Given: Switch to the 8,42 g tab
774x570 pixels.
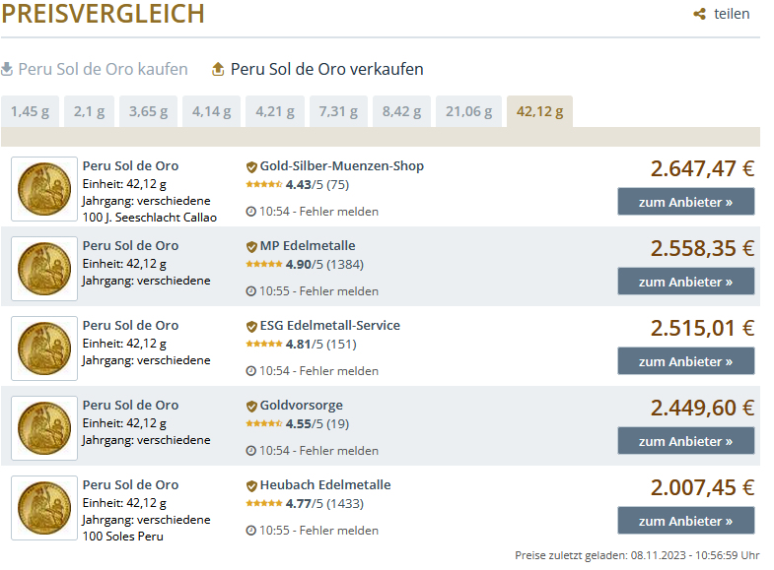Looking at the screenshot, I should click(401, 111).
